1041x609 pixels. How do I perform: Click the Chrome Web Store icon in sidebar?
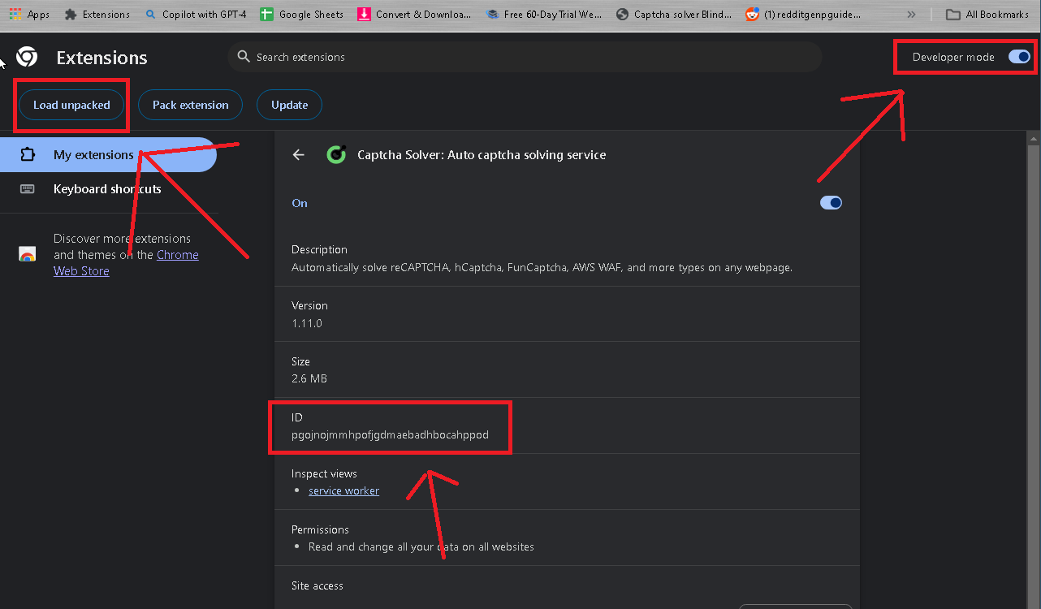[x=27, y=253]
